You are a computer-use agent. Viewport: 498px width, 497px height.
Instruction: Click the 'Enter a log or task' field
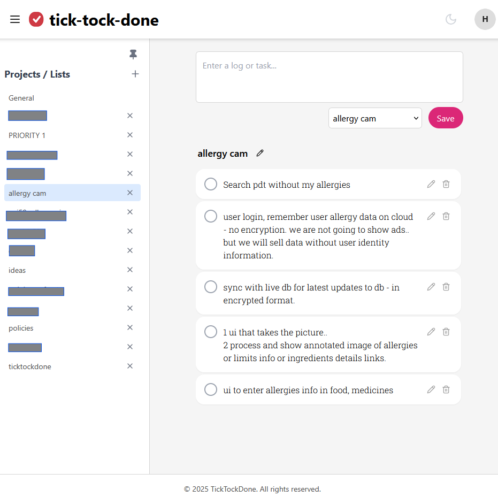tap(329, 77)
